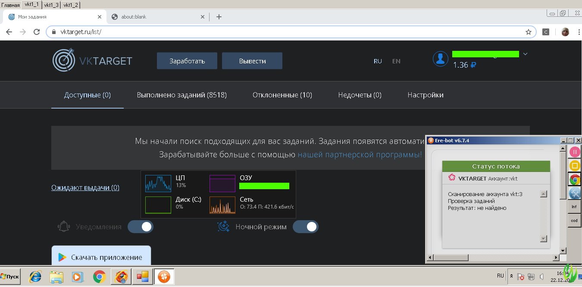The height and width of the screenshot is (287, 582).
Task: Show hidden system tray icons
Action: 511,276
